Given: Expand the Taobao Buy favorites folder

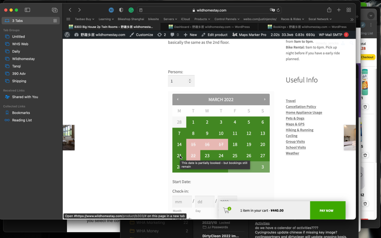Looking at the screenshot, I should [x=84, y=19].
